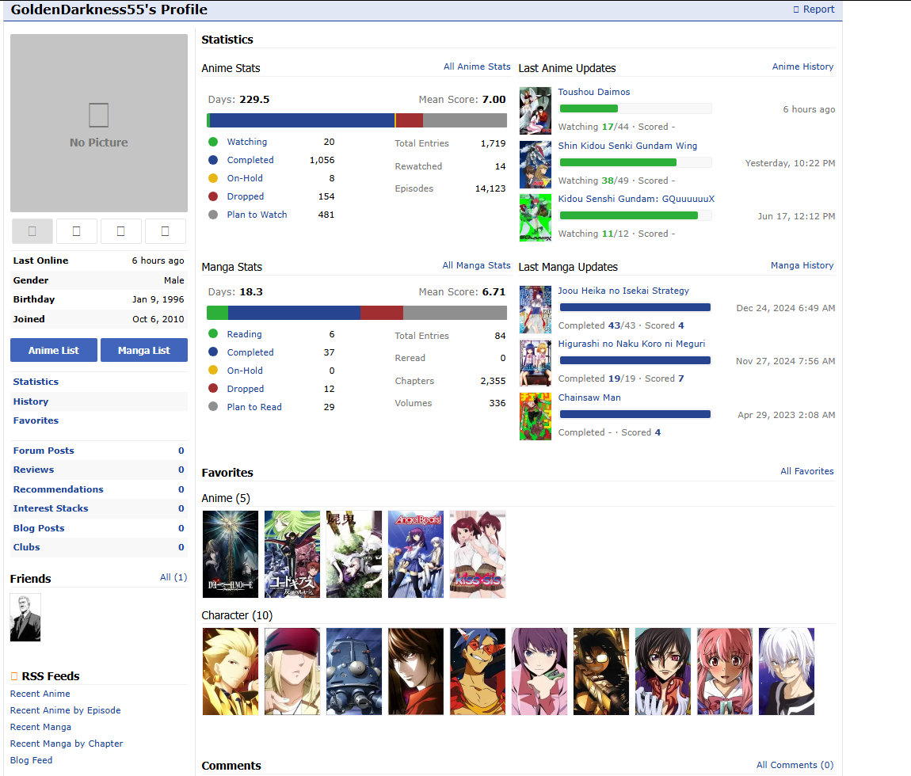Open the Chainsaw Man cover thumbnail
The height and width of the screenshot is (776, 911).
[x=535, y=417]
